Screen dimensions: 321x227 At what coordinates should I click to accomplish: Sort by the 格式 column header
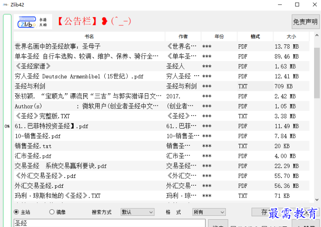click(x=255, y=37)
